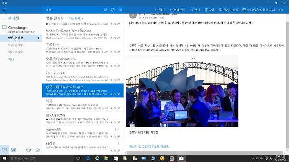The height and width of the screenshot is (162, 289).
Task: Open the 정상호 email
Action: click(83, 147)
